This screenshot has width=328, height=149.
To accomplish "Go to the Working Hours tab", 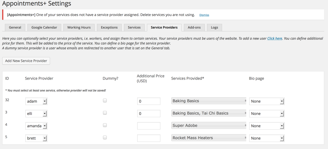I will (x=79, y=27).
